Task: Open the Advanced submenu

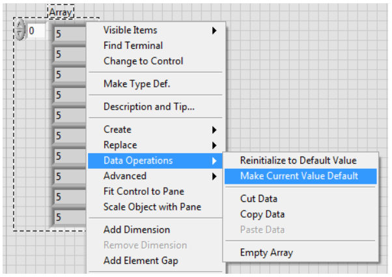Action: point(155,176)
